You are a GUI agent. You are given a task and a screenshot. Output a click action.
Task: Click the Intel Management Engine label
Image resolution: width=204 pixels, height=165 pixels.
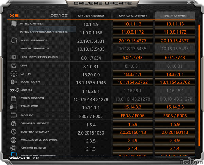pyautogui.click(x=44, y=32)
